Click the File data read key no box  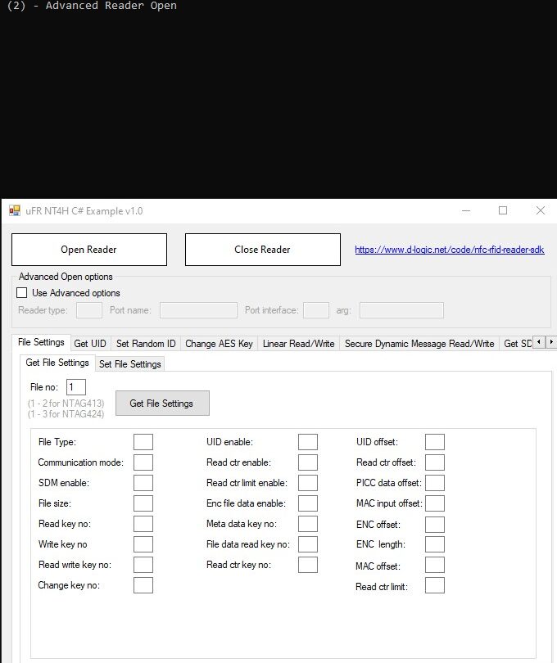point(308,544)
